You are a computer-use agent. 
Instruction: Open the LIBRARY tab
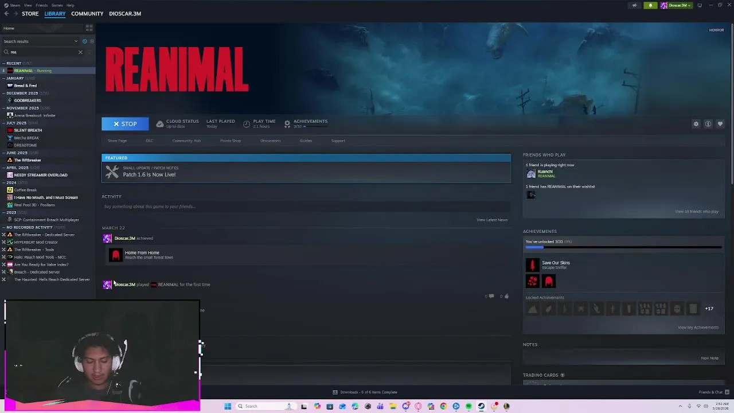click(55, 14)
